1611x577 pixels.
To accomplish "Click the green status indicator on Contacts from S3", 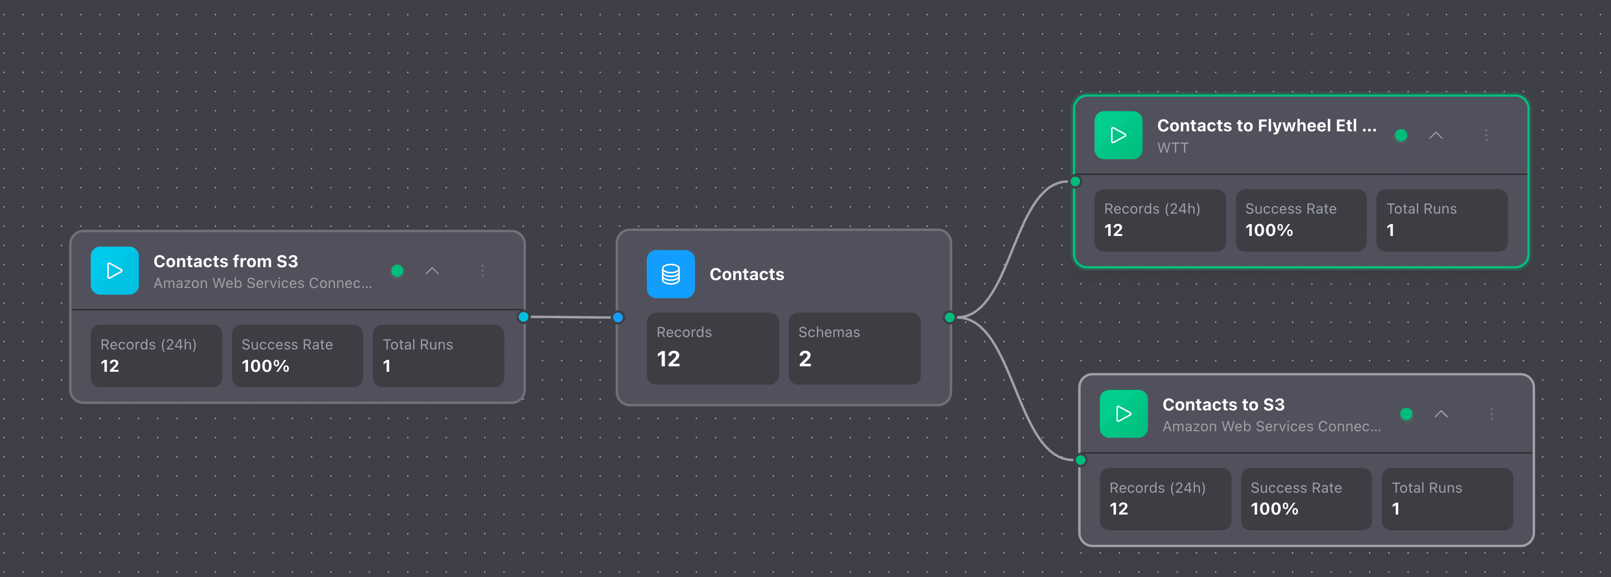I will click(x=397, y=271).
